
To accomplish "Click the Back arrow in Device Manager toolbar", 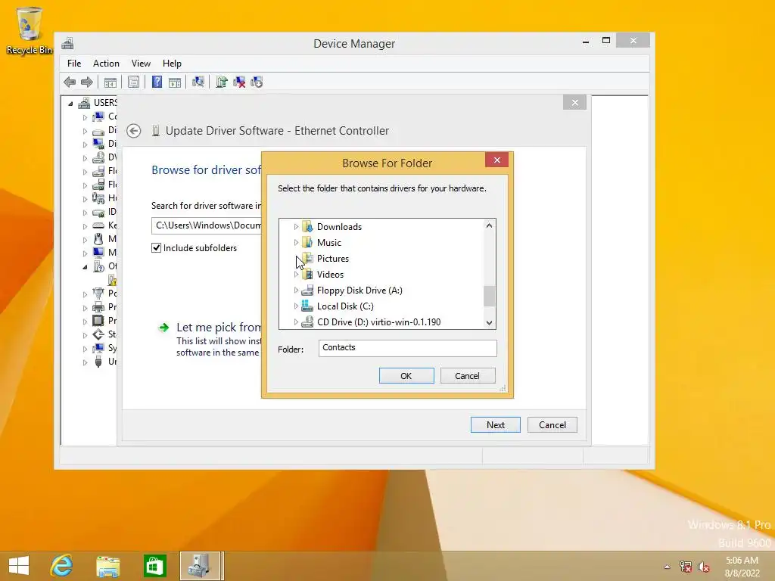I will [70, 82].
